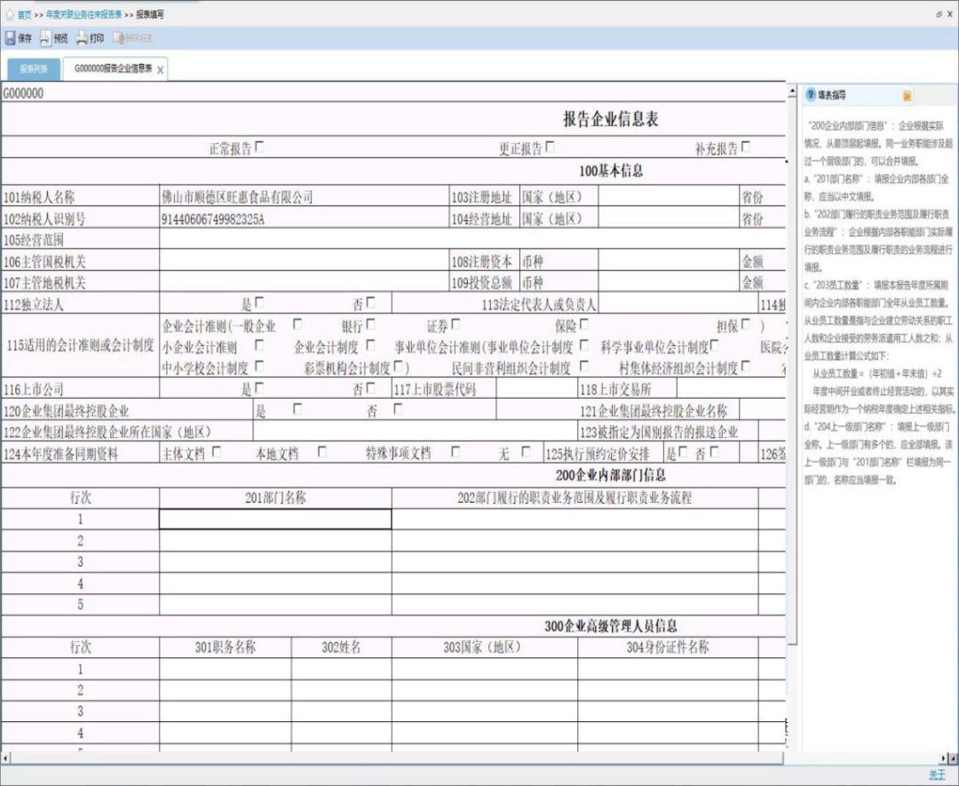
Task: Click row 1 of 201部门名称
Action: tap(275, 519)
